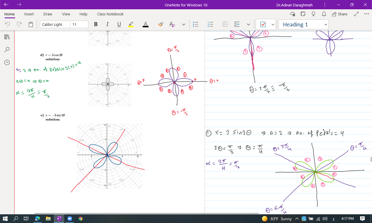Go forward using the title bar arrow
The height and width of the screenshot is (223, 372).
click(19, 5)
